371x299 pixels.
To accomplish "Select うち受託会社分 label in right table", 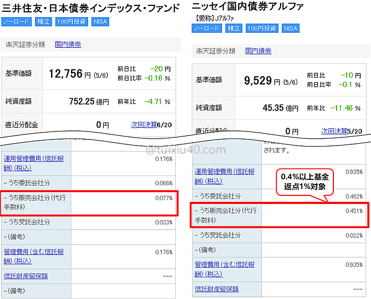I will [x=218, y=235].
